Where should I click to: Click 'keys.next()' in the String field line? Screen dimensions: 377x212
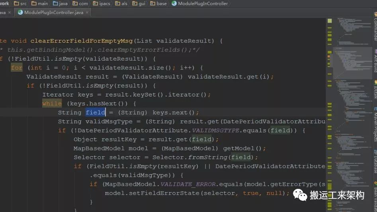tap(173, 113)
